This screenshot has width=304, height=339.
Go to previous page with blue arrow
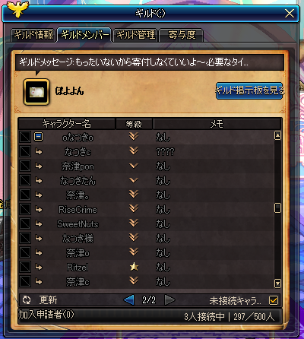[129, 300]
